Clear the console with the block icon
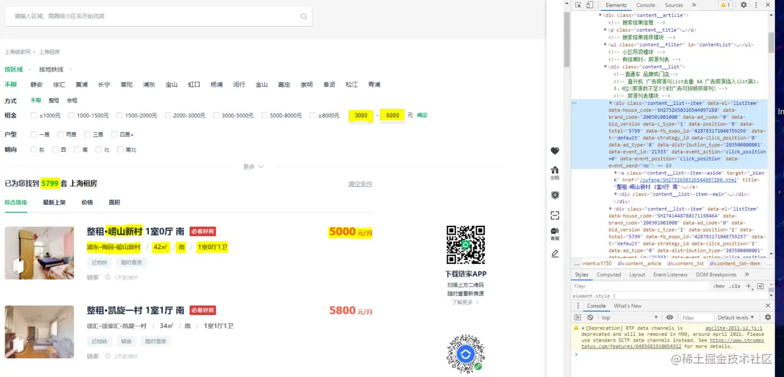 click(x=590, y=318)
